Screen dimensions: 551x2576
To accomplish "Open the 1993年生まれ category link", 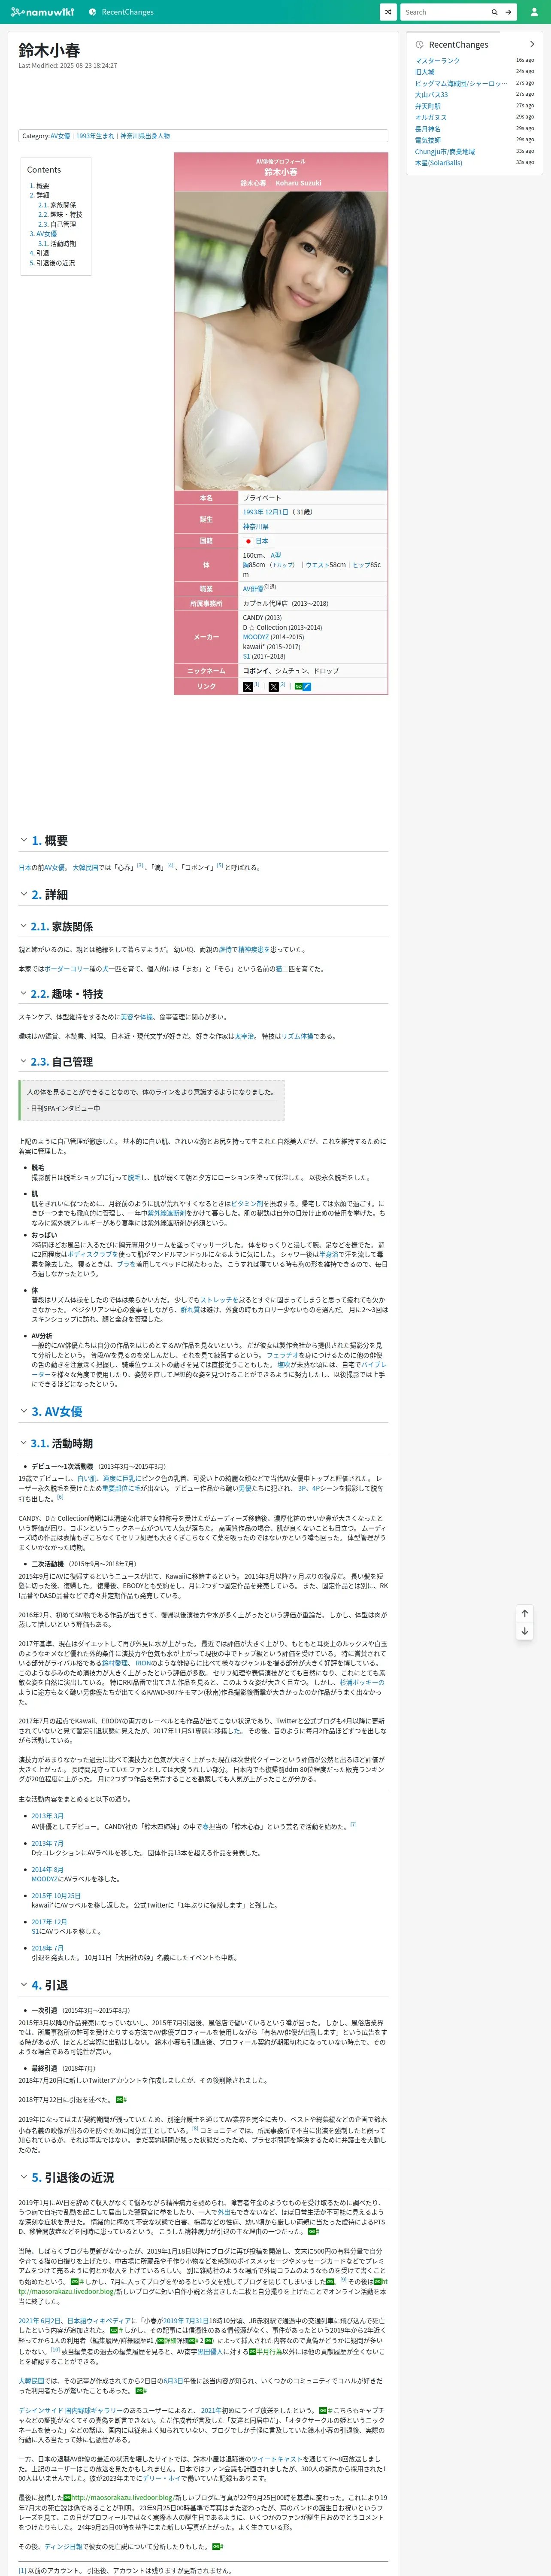I will [95, 136].
